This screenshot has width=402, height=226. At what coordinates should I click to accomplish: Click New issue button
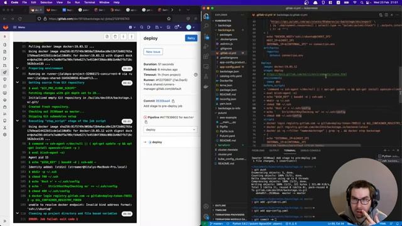click(x=153, y=51)
